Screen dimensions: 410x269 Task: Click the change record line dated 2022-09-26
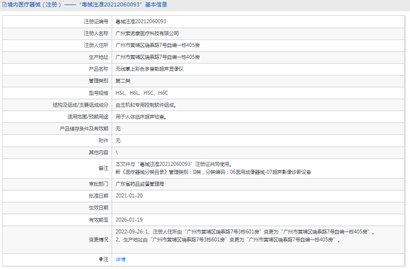(x=245, y=231)
